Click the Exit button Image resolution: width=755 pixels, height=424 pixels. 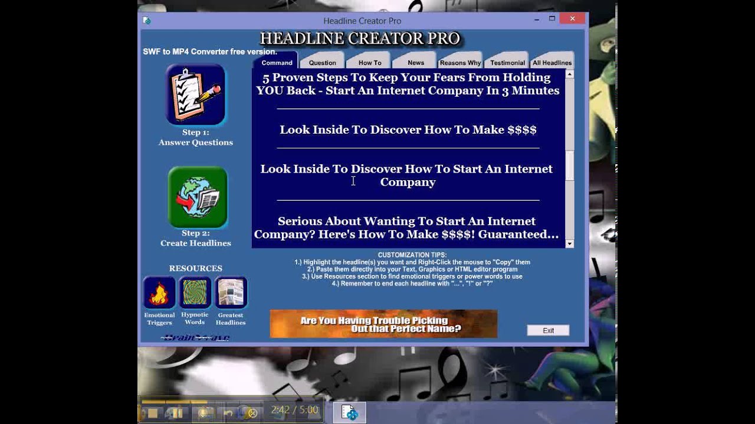[x=549, y=330]
